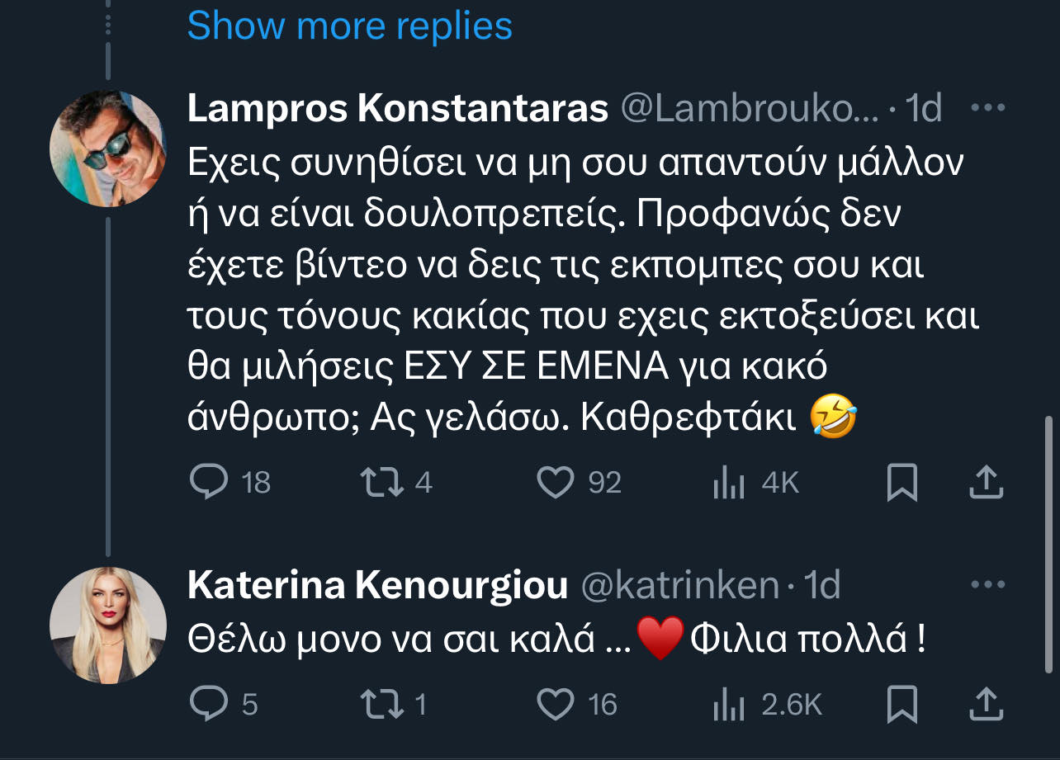The width and height of the screenshot is (1060, 760).
Task: Bookmark Katerina Kenourgiou's tweet
Action: tap(901, 705)
